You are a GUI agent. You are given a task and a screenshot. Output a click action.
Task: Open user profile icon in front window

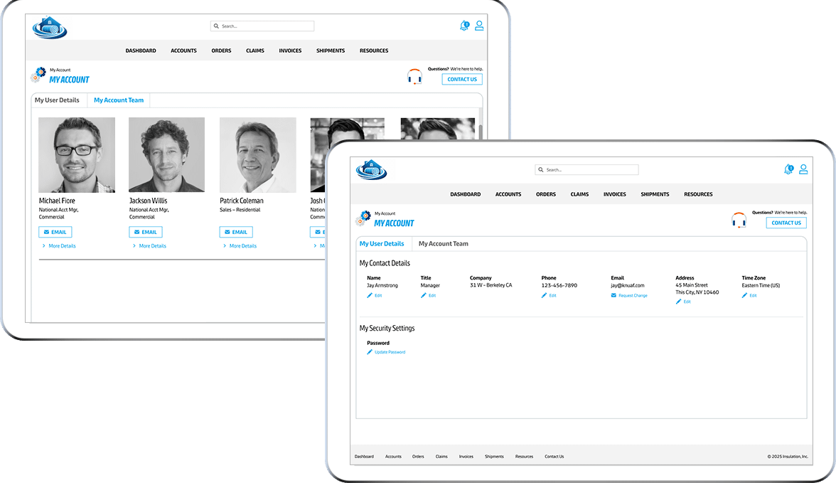click(x=803, y=169)
